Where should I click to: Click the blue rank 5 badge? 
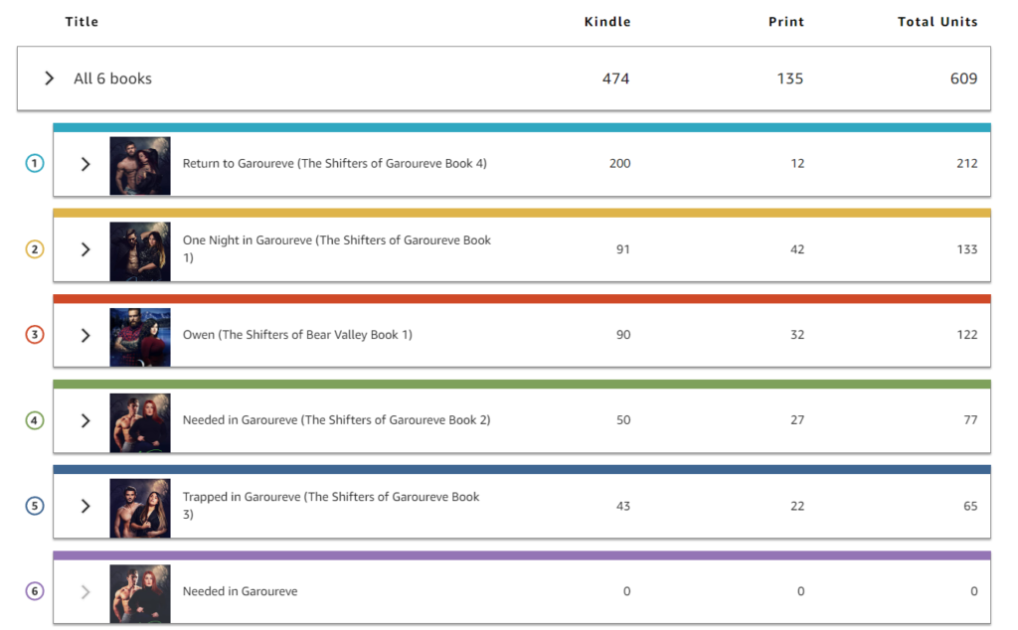point(35,506)
